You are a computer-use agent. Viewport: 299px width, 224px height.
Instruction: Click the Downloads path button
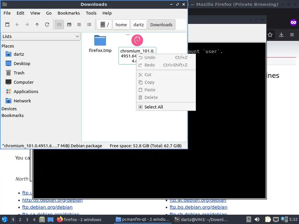point(161,24)
